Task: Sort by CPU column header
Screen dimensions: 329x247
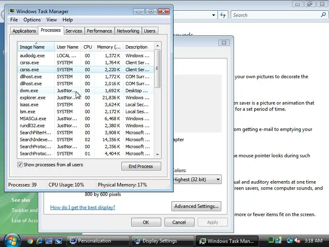Action: click(x=88, y=47)
